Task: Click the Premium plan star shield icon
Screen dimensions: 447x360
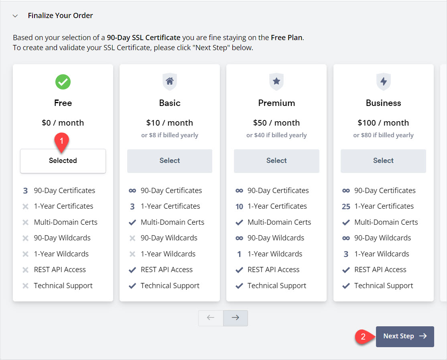Action: point(276,82)
